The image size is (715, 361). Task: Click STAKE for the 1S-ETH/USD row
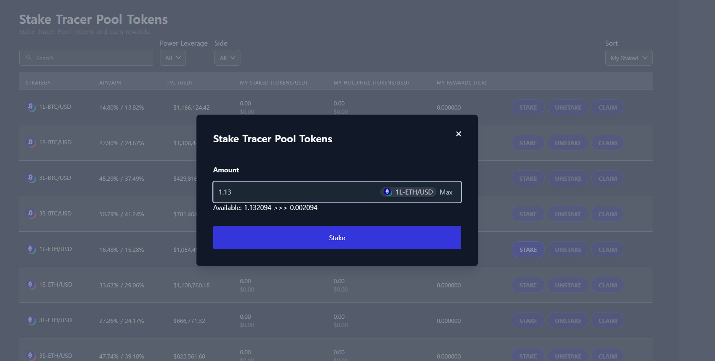tap(528, 285)
